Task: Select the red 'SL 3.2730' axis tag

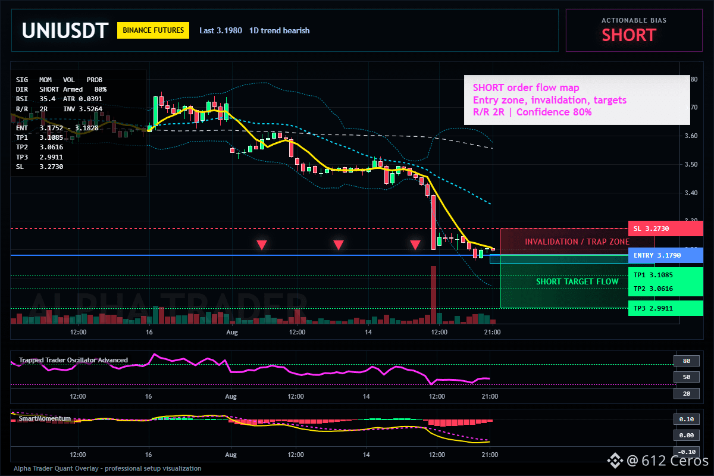Action: (666, 228)
